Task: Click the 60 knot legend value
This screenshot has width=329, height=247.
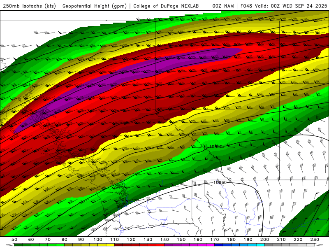Action: click(x=31, y=240)
